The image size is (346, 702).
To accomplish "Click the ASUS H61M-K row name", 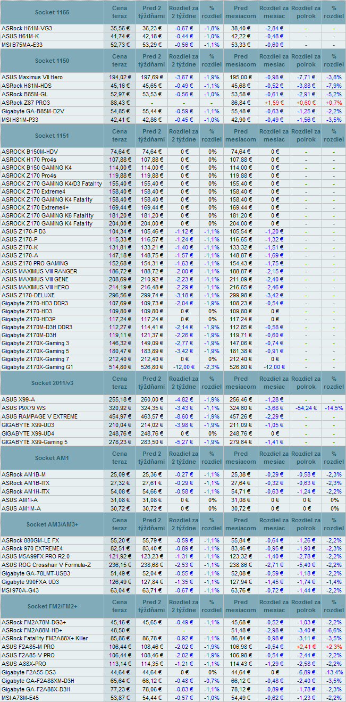I will [21, 36].
